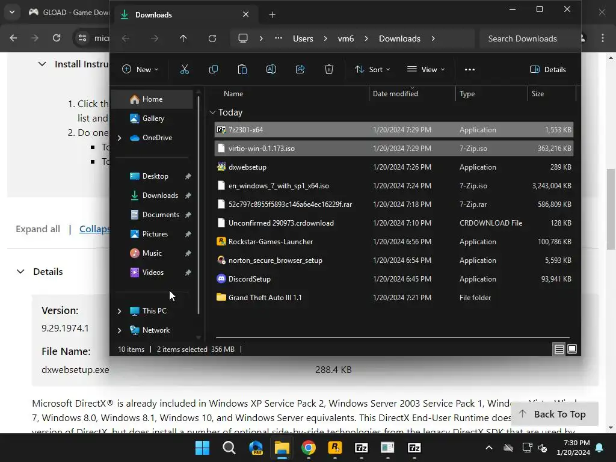
Task: Click in the Search Downloads field
Action: click(x=528, y=38)
